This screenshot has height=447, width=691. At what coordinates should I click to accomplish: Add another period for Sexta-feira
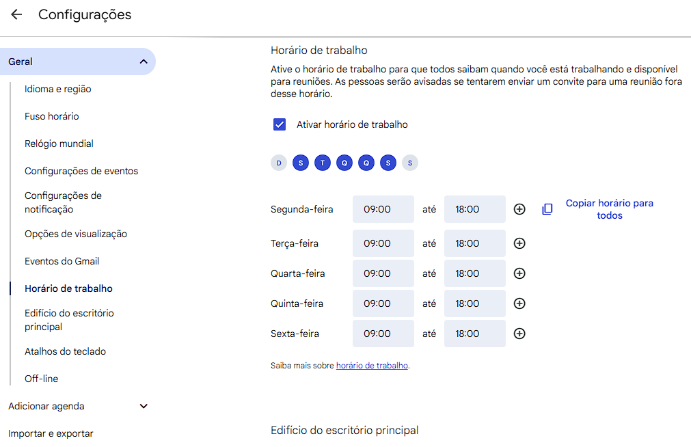519,334
